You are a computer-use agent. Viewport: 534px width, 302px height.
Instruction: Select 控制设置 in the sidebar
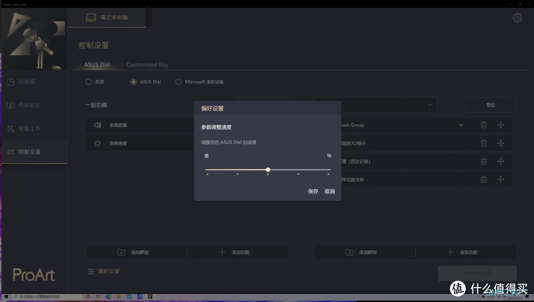coord(34,152)
